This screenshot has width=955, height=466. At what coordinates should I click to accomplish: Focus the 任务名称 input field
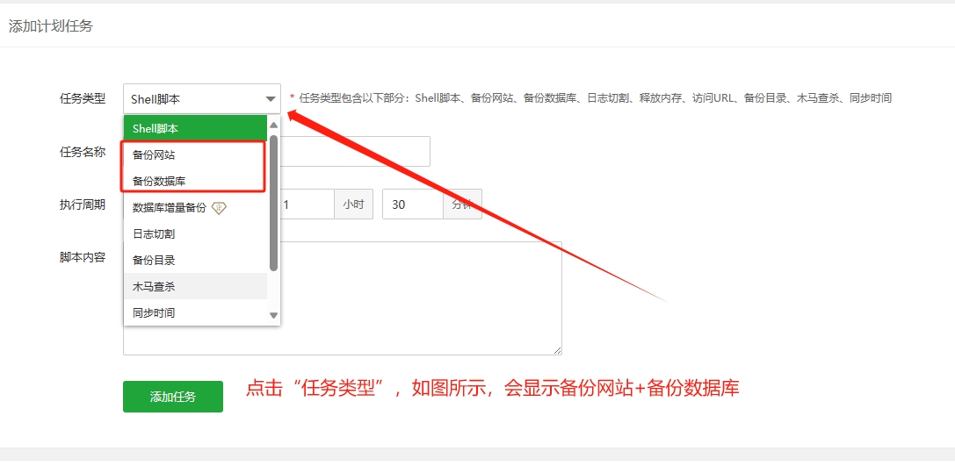click(355, 152)
